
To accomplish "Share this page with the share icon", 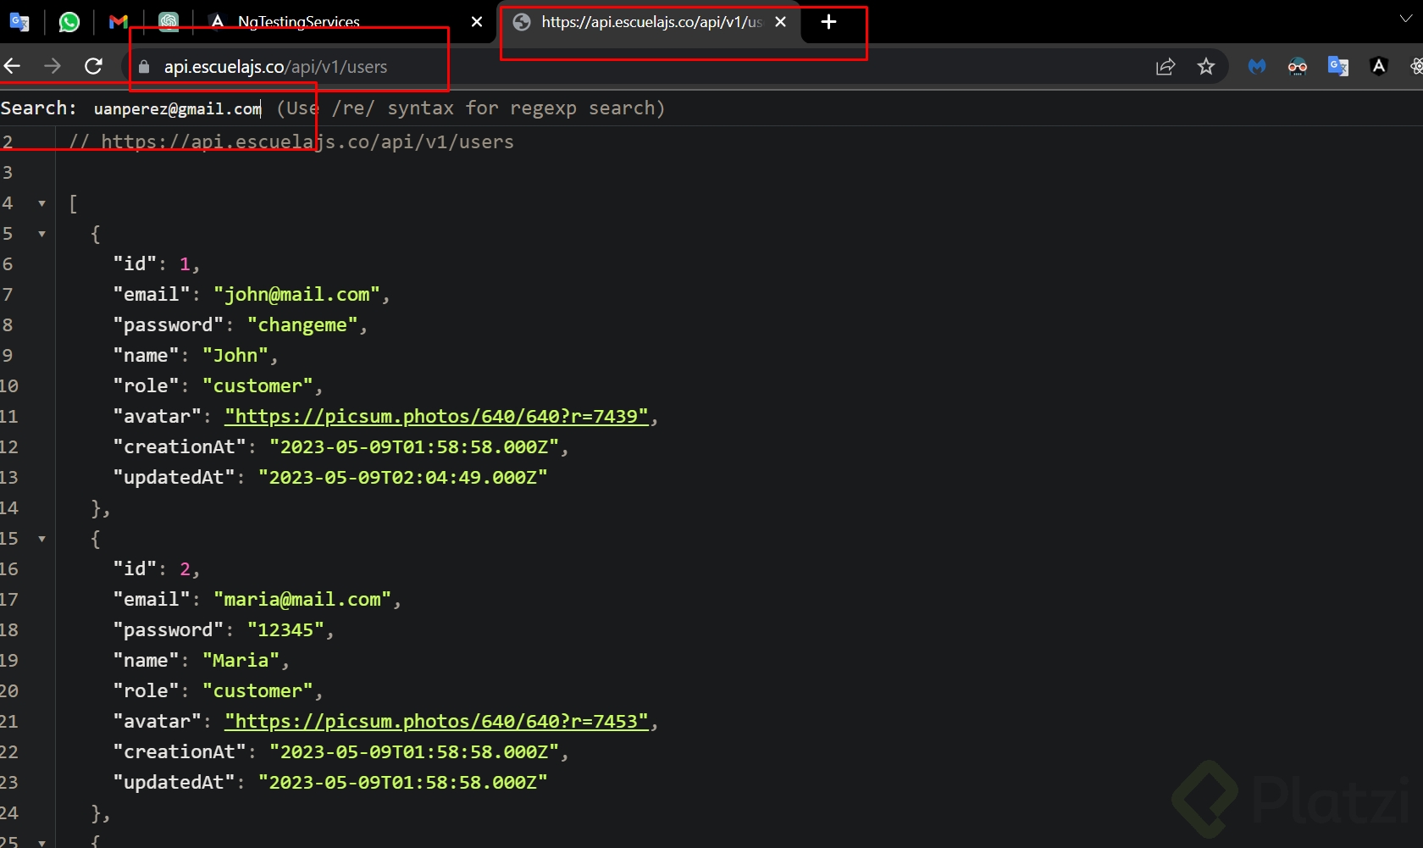I will [x=1166, y=67].
